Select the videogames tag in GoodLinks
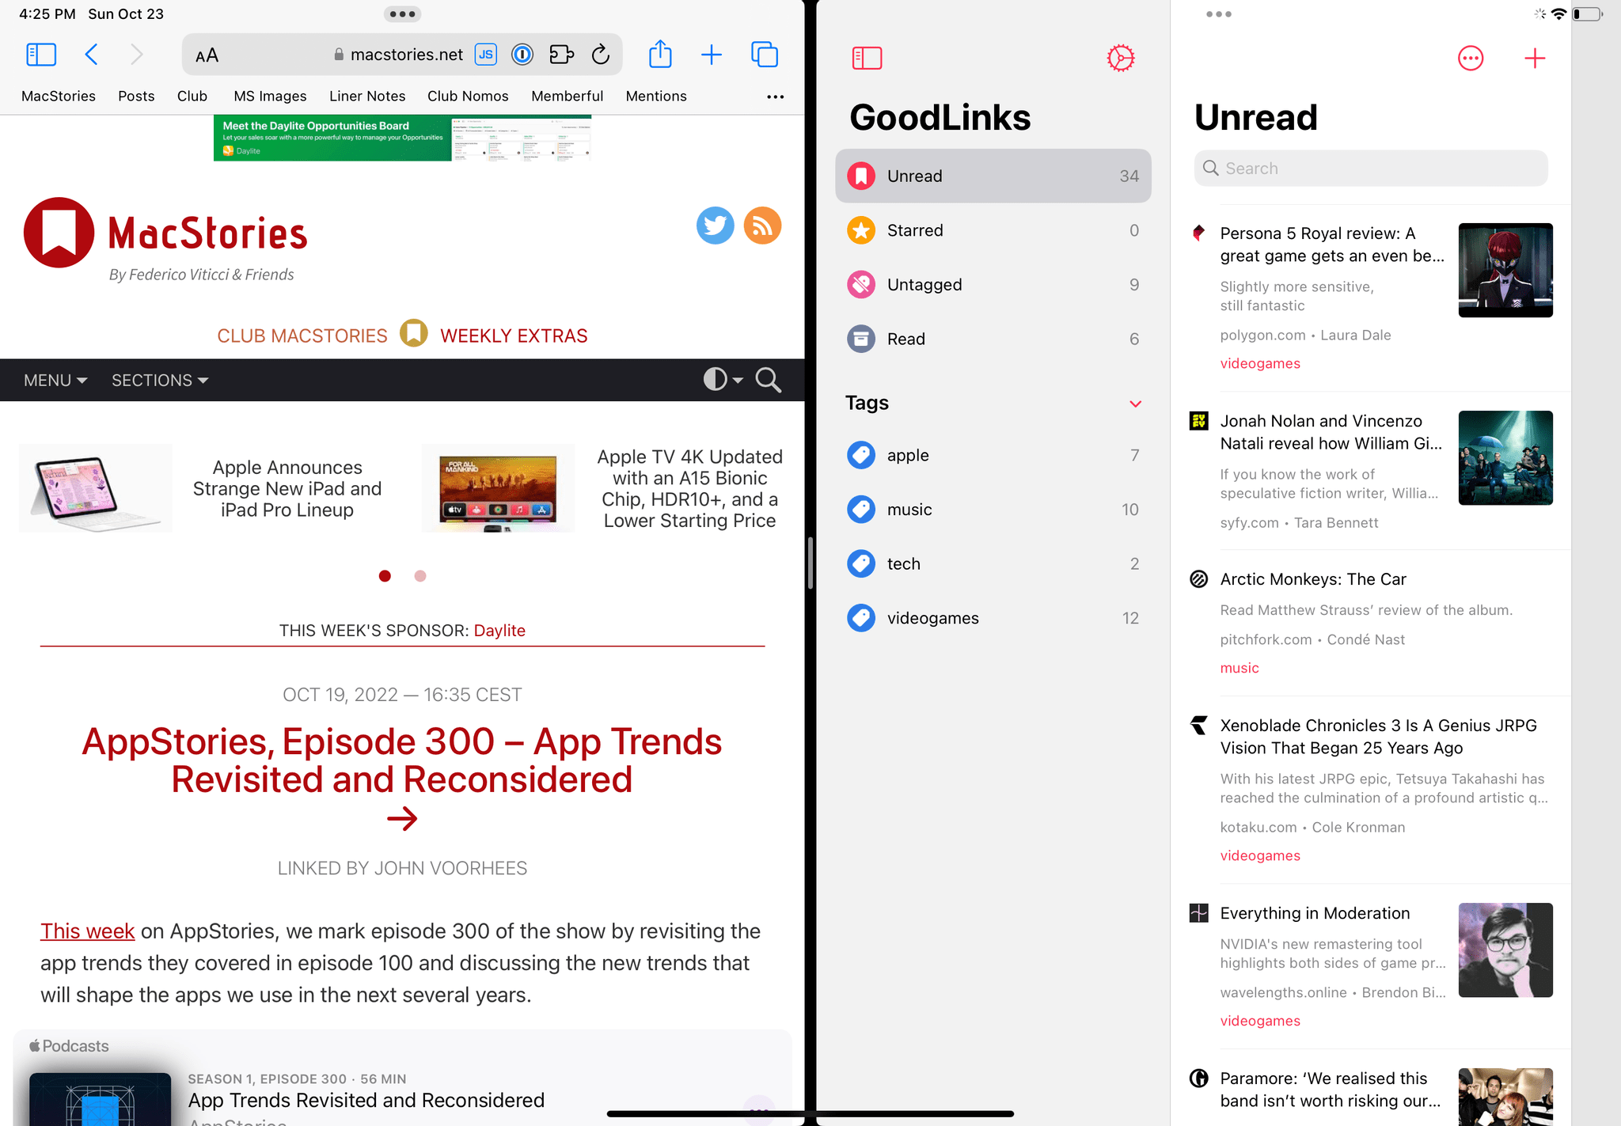The height and width of the screenshot is (1126, 1621). (932, 617)
